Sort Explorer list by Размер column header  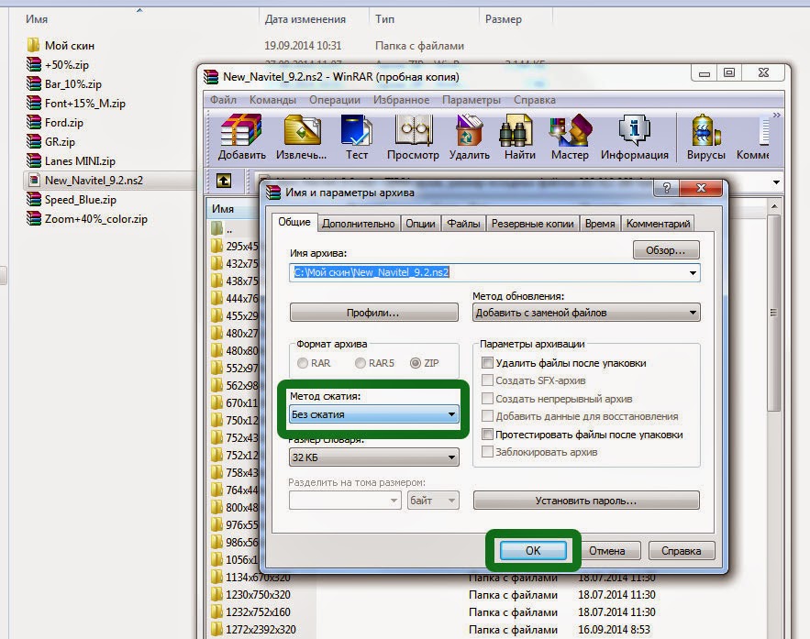point(503,19)
